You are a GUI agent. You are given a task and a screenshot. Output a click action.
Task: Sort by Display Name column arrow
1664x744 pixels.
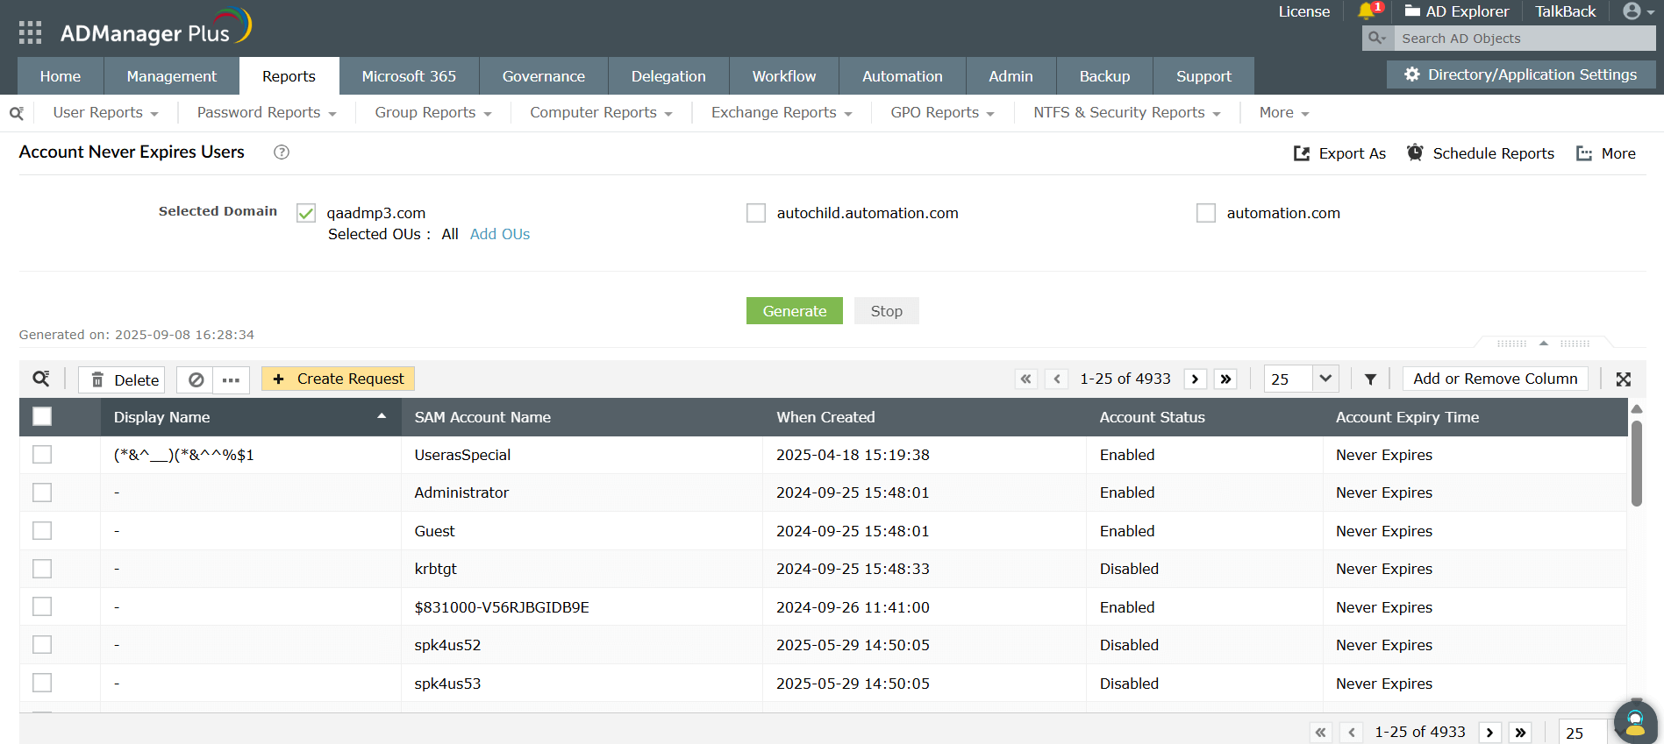coord(382,416)
